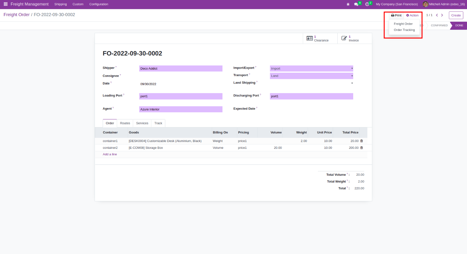Click the Shipper field Deco Addict
Screen dimensions: 467x254
pos(180,68)
